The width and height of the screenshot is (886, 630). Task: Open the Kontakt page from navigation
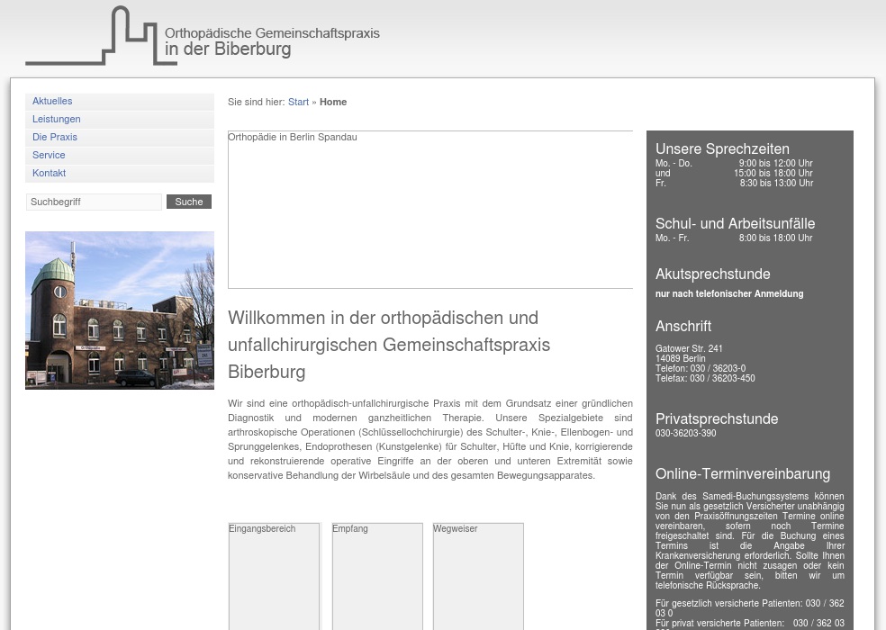pos(49,173)
